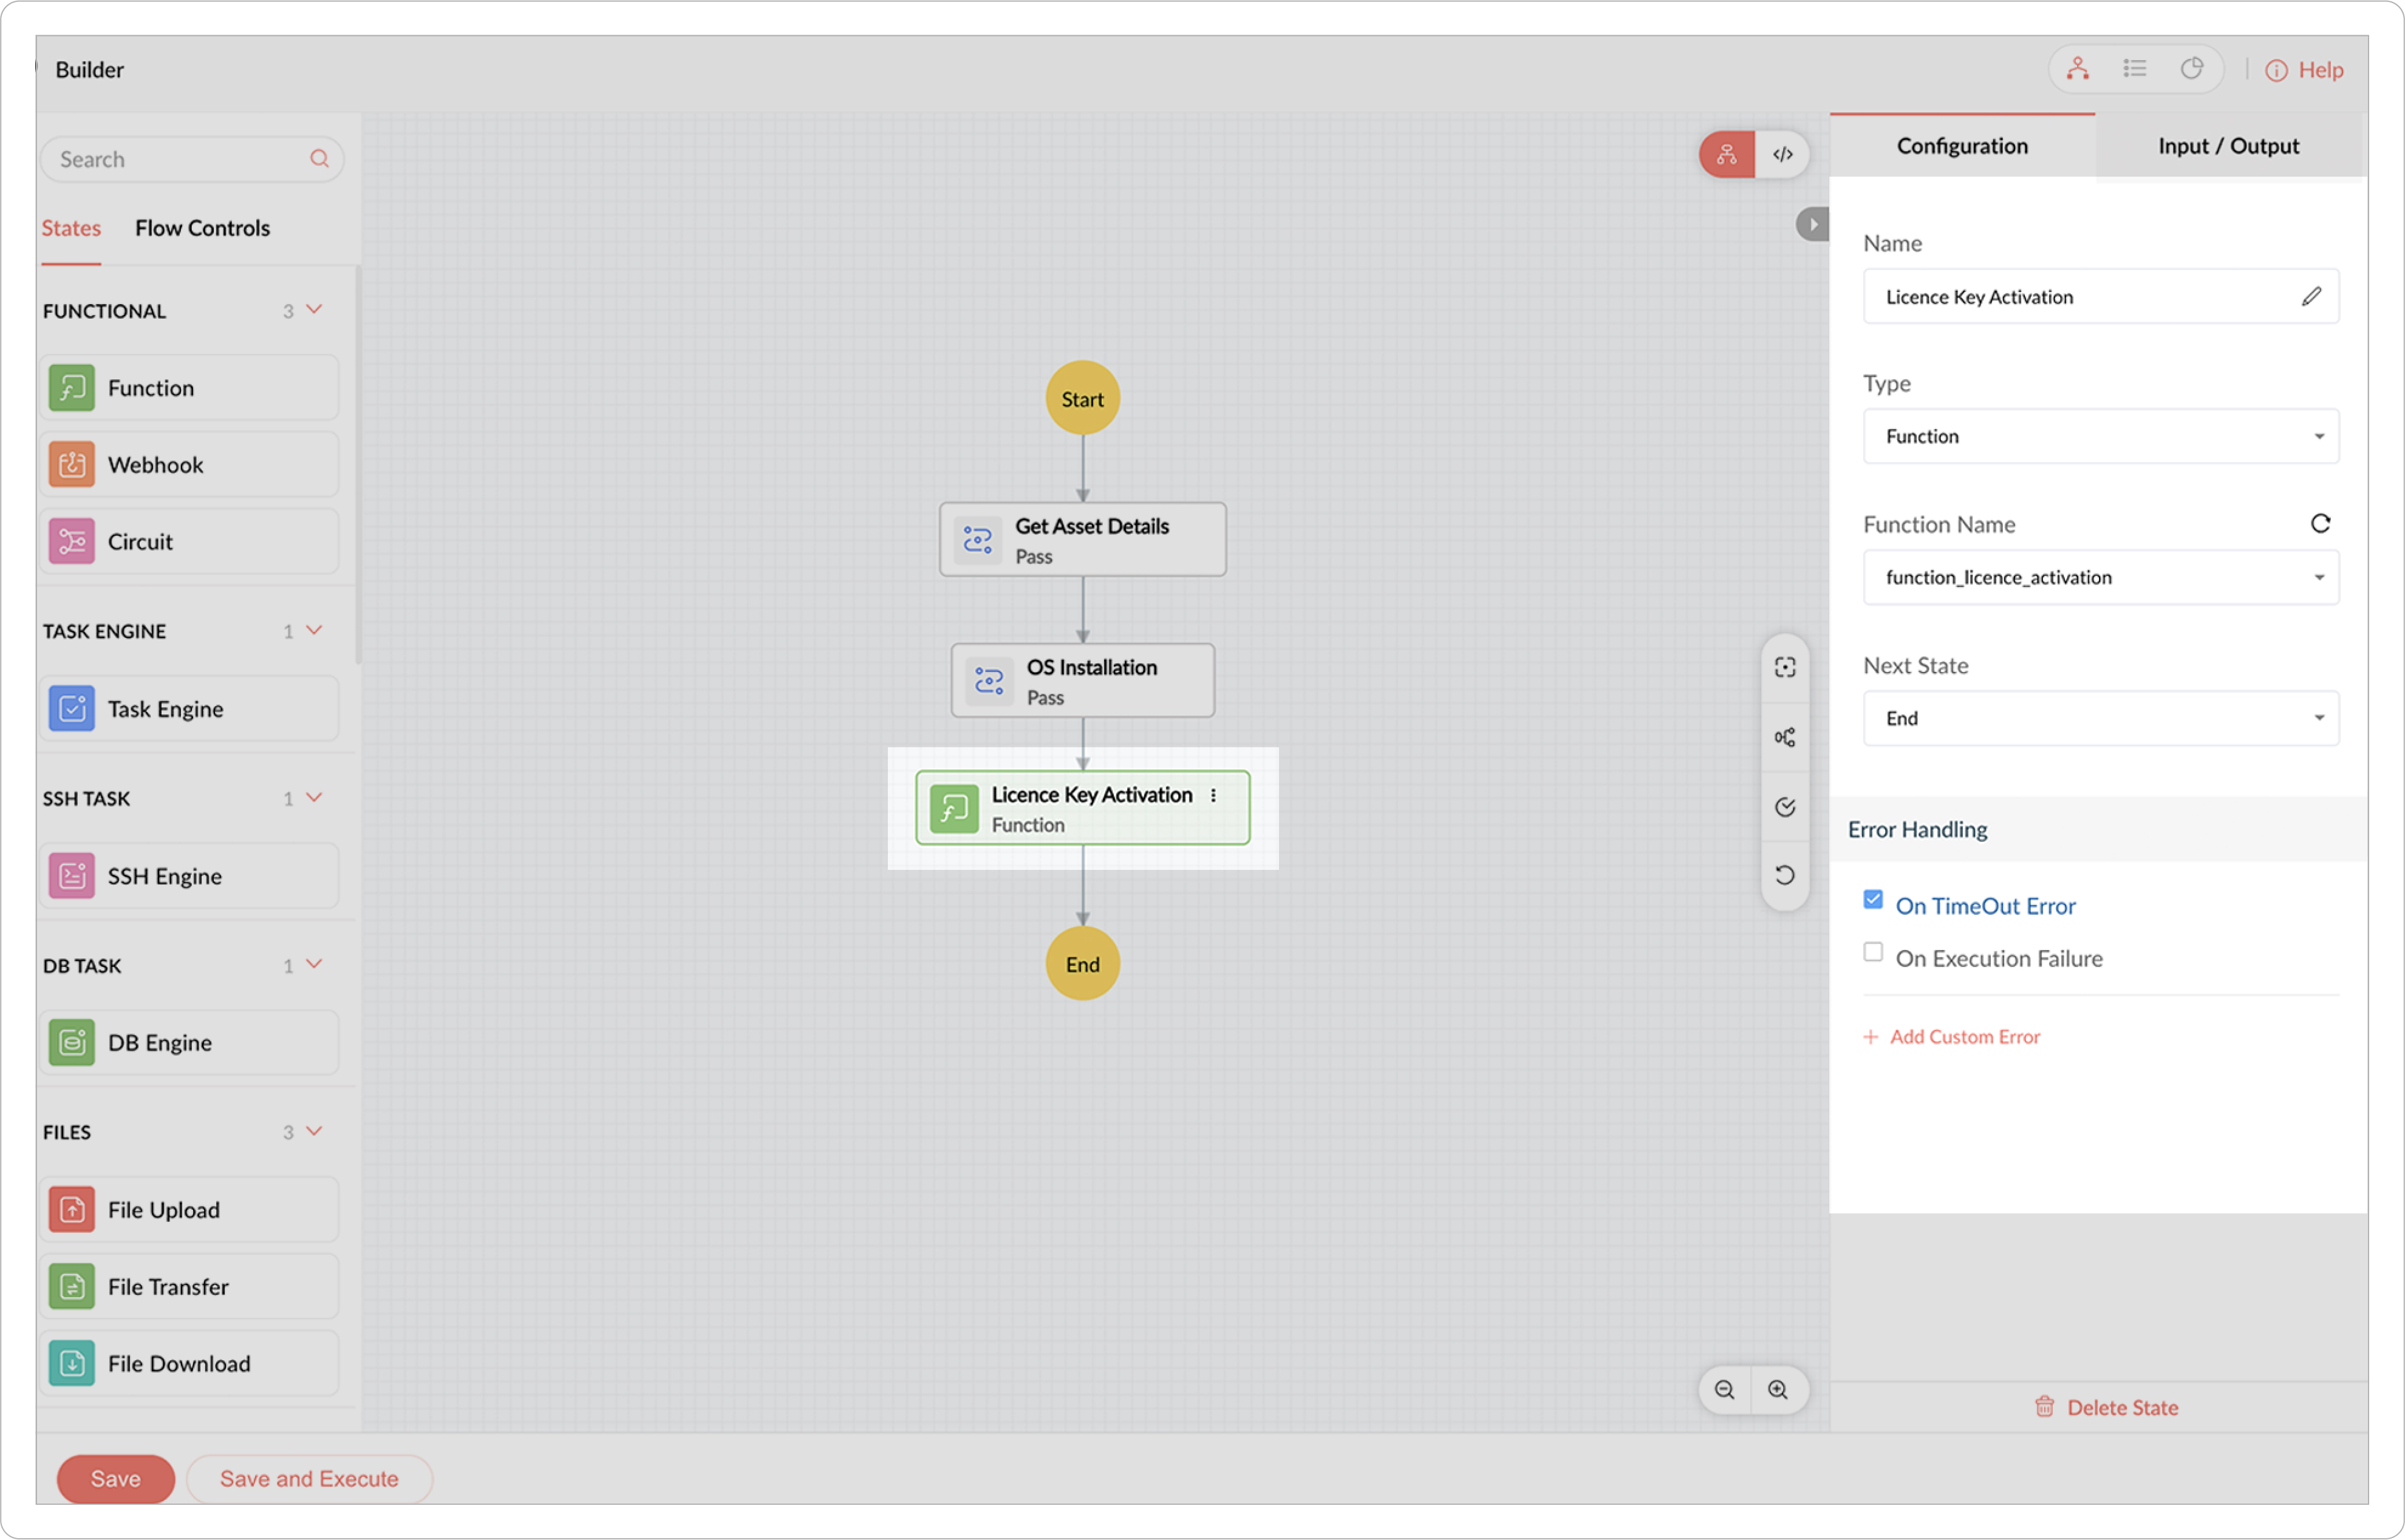Click the pencil edit icon in Name field
Image resolution: width=2405 pixels, height=1540 pixels.
point(2311,297)
